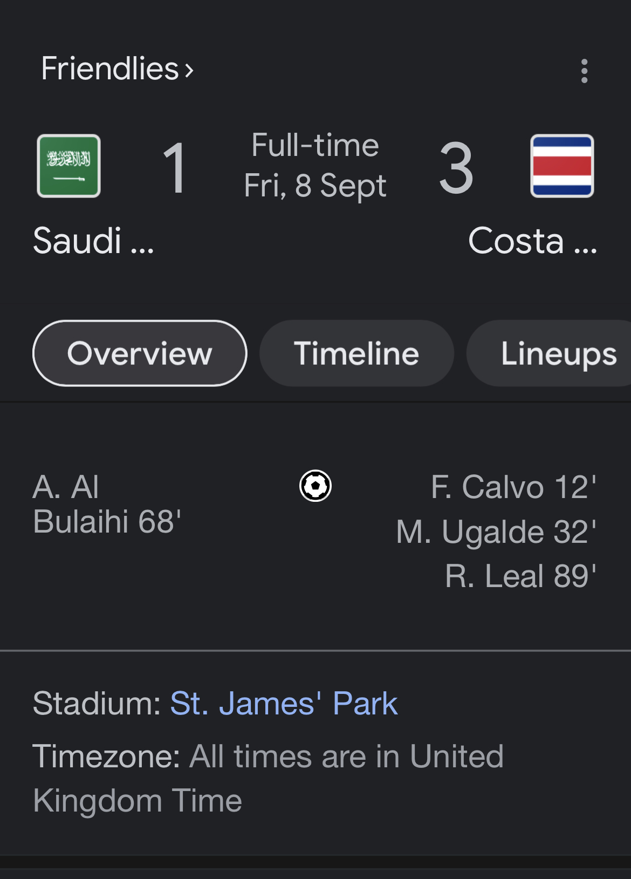
Task: Open St. James' Park stadium link
Action: tap(284, 703)
